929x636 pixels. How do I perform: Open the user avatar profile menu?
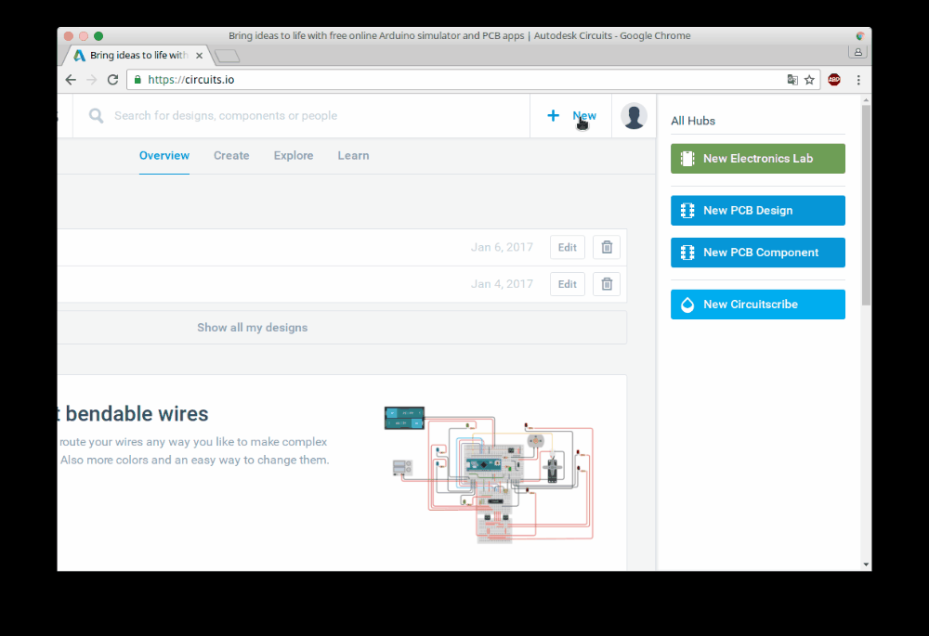pyautogui.click(x=634, y=116)
